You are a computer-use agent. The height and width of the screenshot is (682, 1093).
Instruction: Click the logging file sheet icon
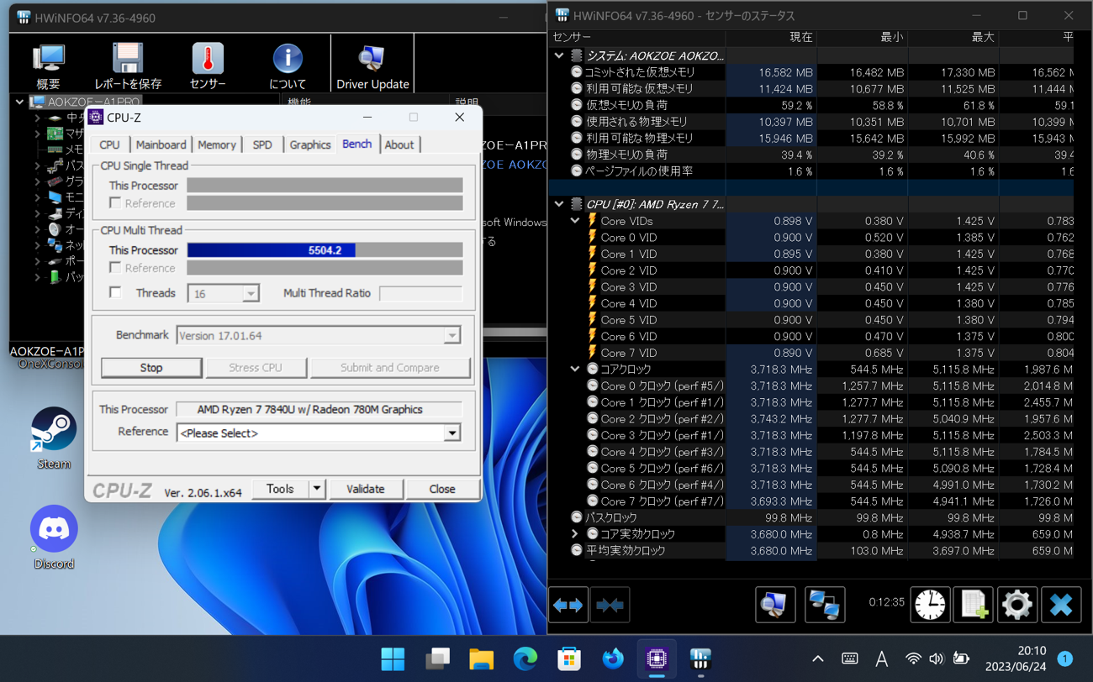point(974,605)
